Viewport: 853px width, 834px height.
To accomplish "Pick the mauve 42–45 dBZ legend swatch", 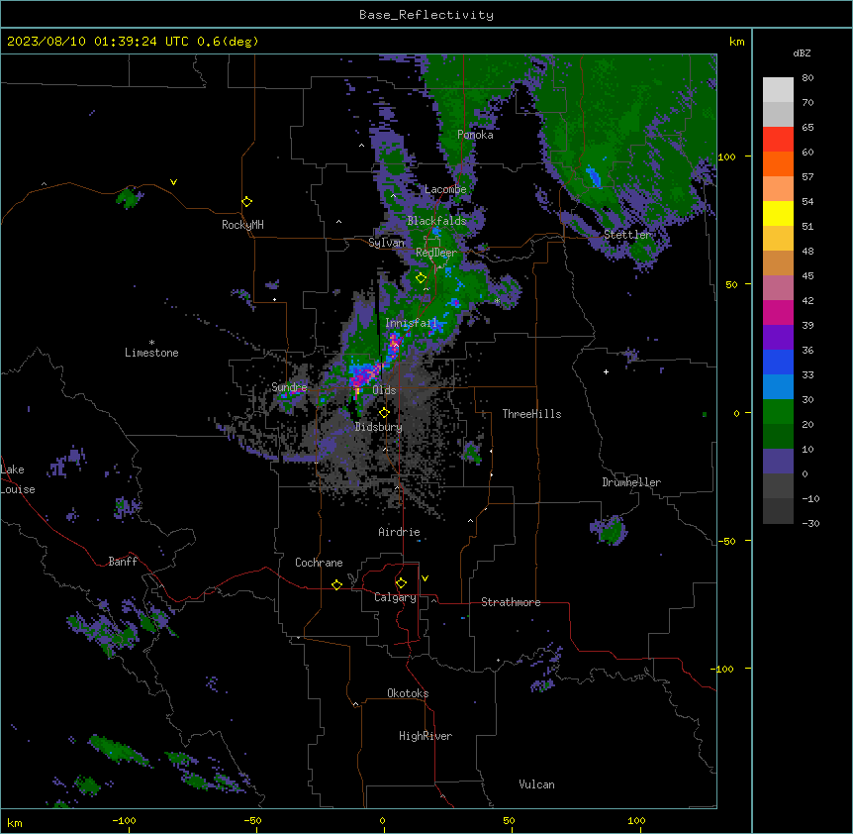I will coord(778,288).
